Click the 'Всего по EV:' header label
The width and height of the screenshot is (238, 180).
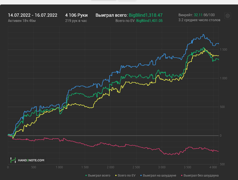click(x=125, y=21)
